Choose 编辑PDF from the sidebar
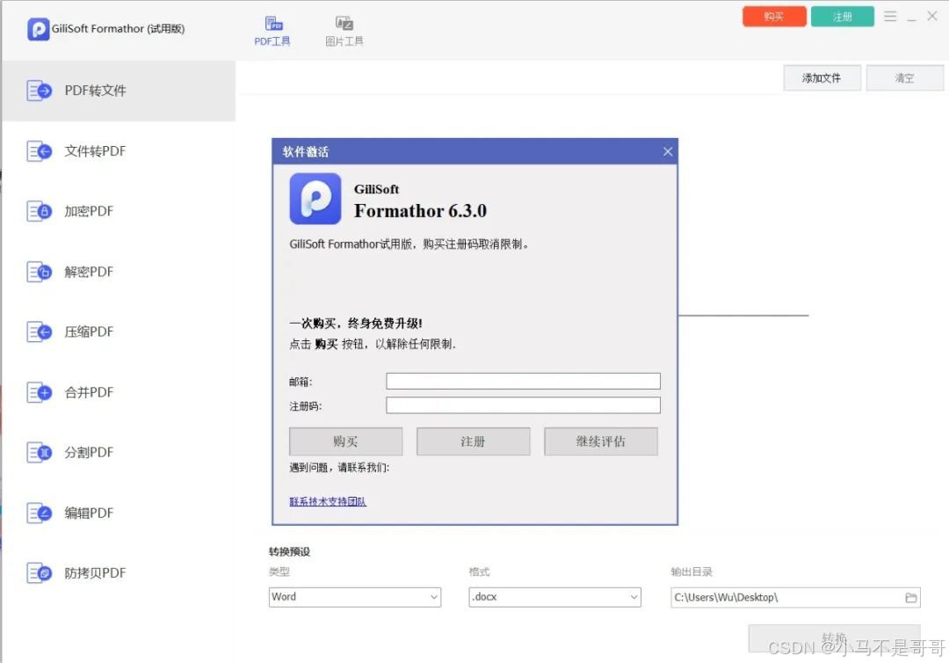 pyautogui.click(x=119, y=513)
